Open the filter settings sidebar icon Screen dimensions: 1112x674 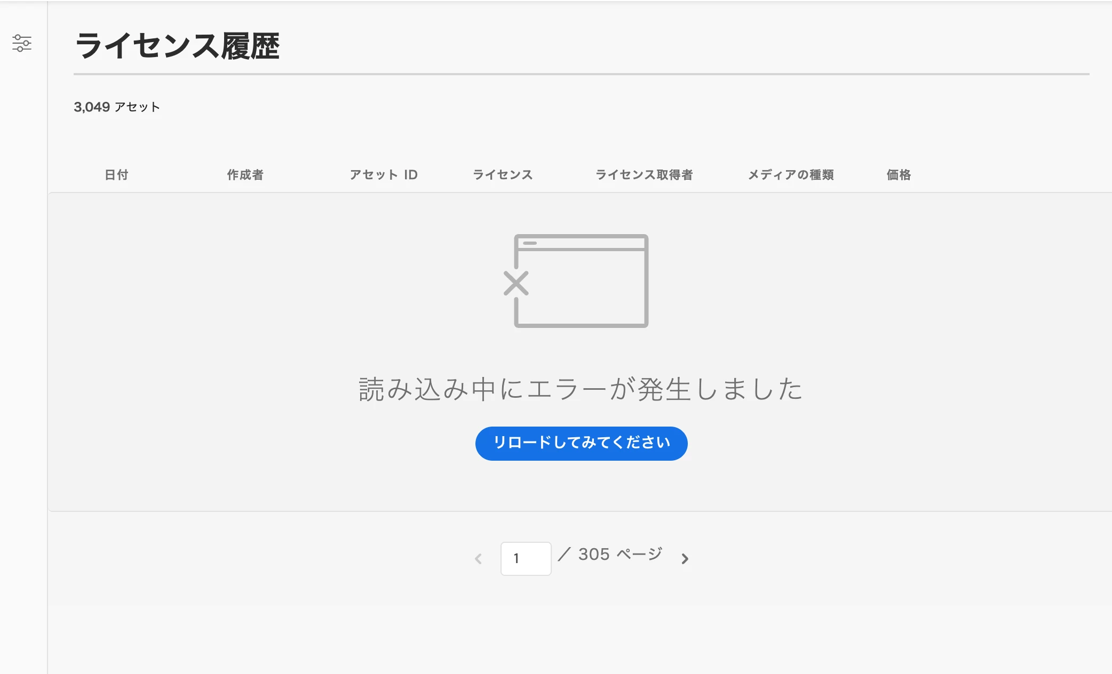pyautogui.click(x=22, y=43)
